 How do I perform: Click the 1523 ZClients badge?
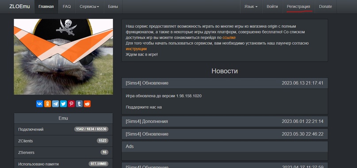click(x=103, y=141)
